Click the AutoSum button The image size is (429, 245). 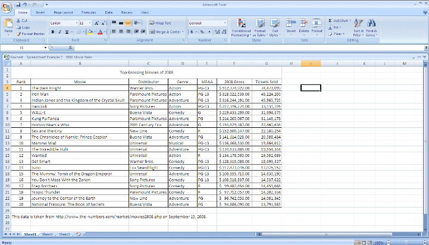pyautogui.click(x=340, y=20)
